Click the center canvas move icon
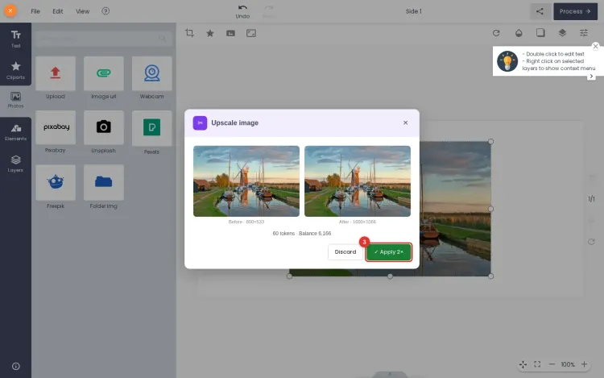The width and height of the screenshot is (604, 378). (x=523, y=364)
